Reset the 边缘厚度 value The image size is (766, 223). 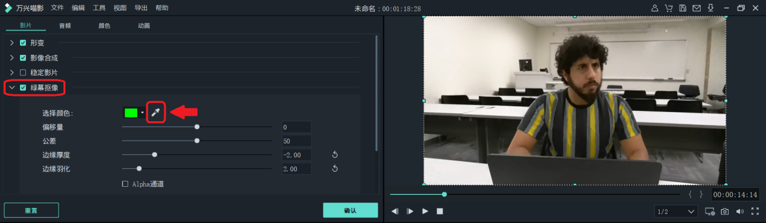334,155
